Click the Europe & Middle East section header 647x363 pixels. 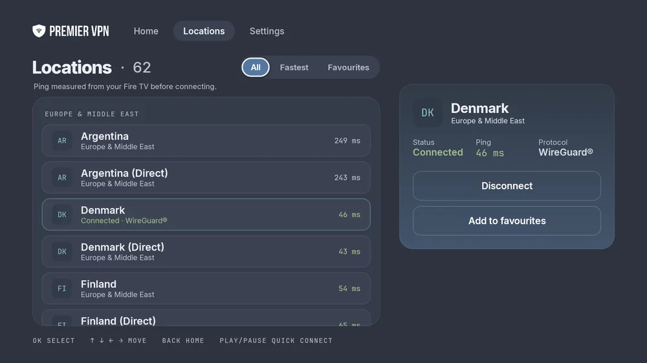pyautogui.click(x=92, y=114)
